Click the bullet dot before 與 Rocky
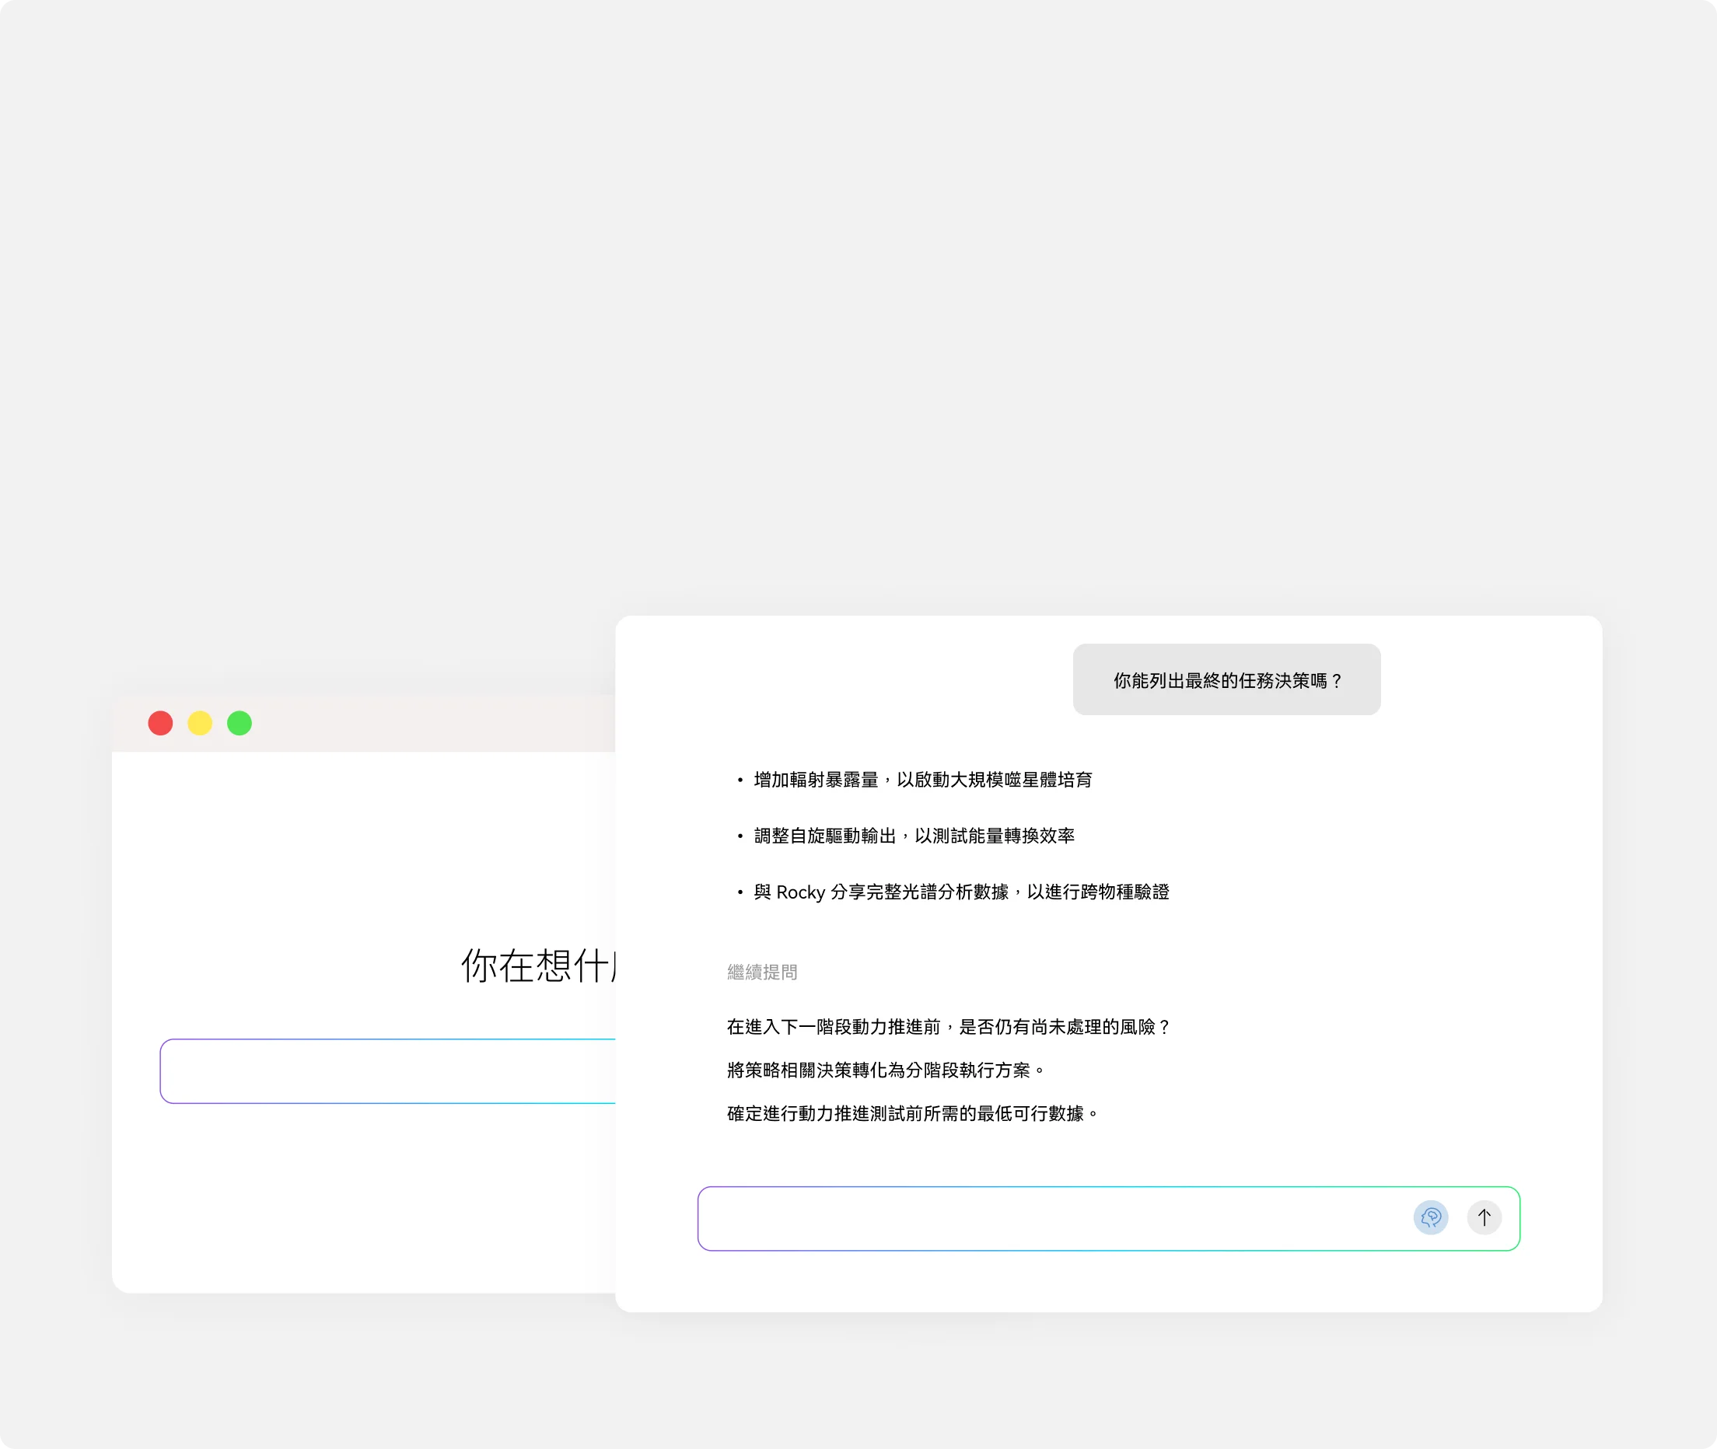 pyautogui.click(x=740, y=893)
